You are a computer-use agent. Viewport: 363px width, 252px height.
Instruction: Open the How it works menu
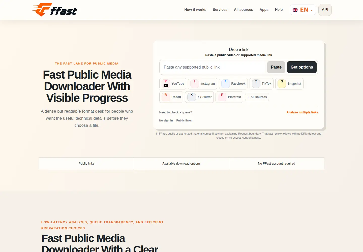pos(195,10)
